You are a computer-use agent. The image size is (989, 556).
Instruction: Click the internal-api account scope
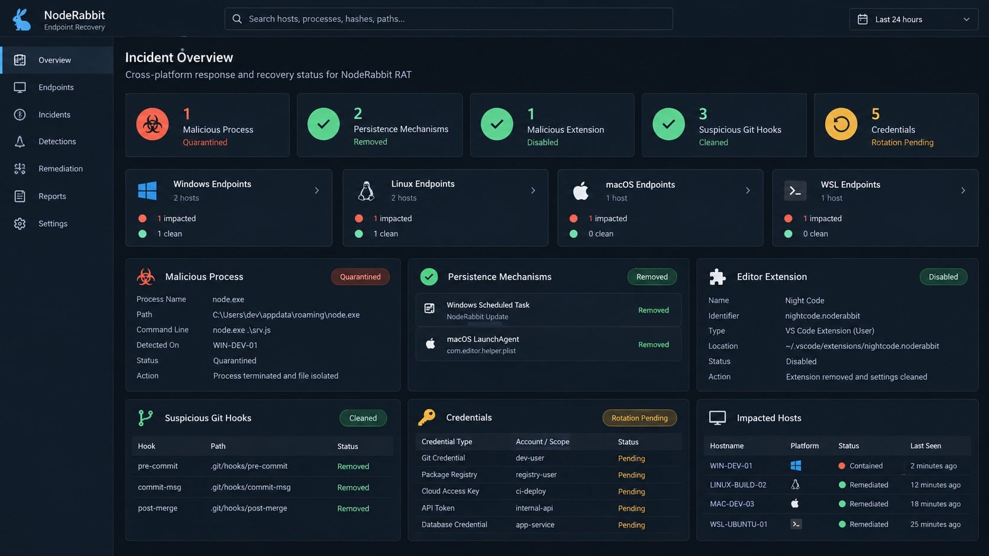pos(534,508)
